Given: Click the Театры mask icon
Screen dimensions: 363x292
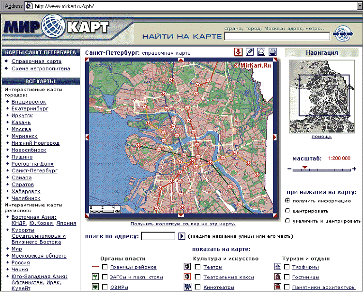Looking at the screenshot, I should click(x=187, y=266).
